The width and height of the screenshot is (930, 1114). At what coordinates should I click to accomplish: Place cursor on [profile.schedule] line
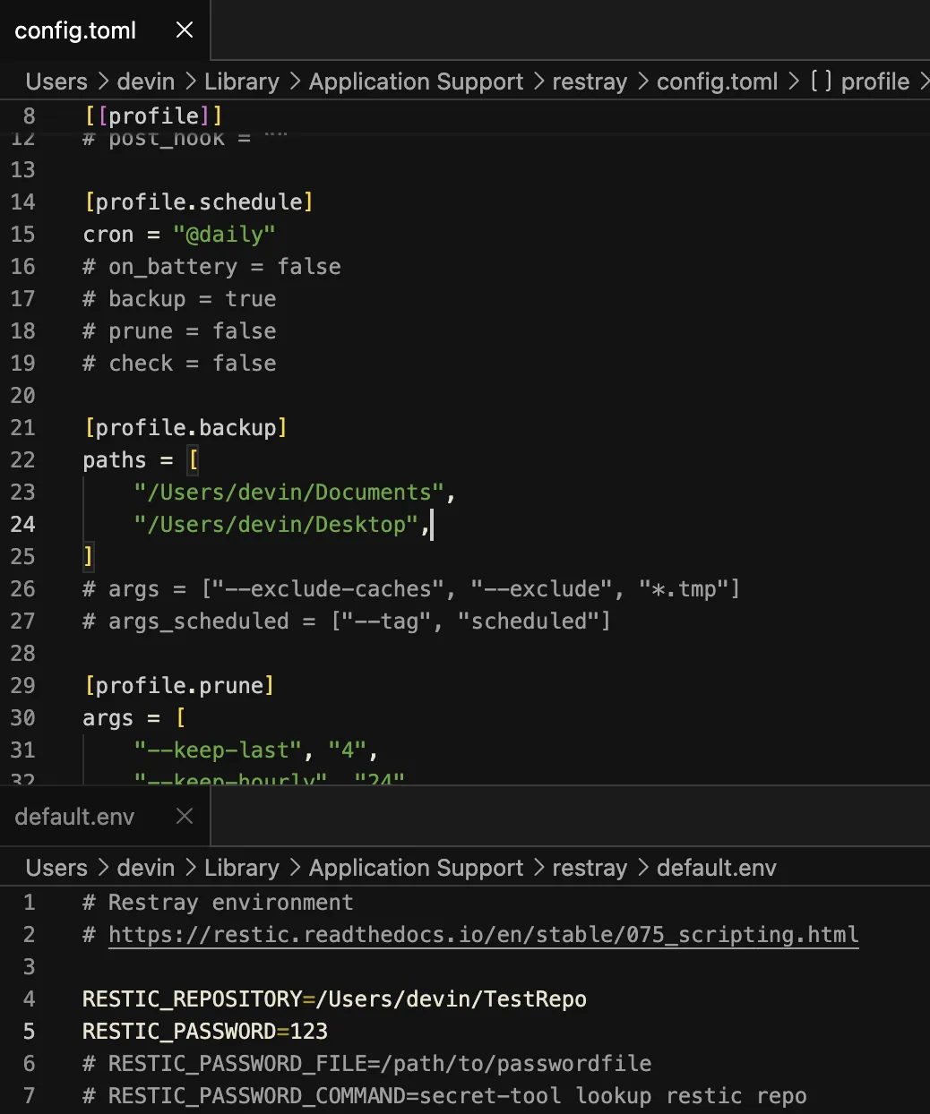point(198,201)
